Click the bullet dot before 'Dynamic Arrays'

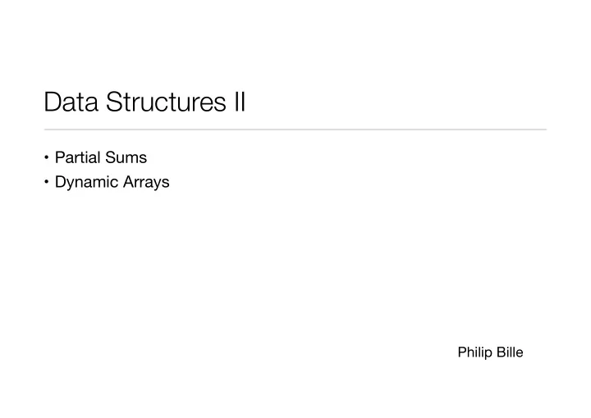coord(46,182)
